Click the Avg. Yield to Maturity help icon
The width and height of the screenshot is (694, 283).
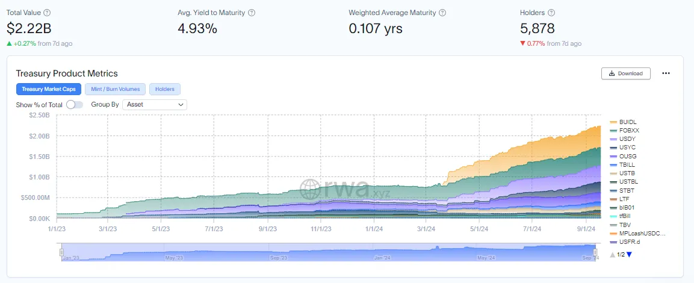[x=252, y=13]
